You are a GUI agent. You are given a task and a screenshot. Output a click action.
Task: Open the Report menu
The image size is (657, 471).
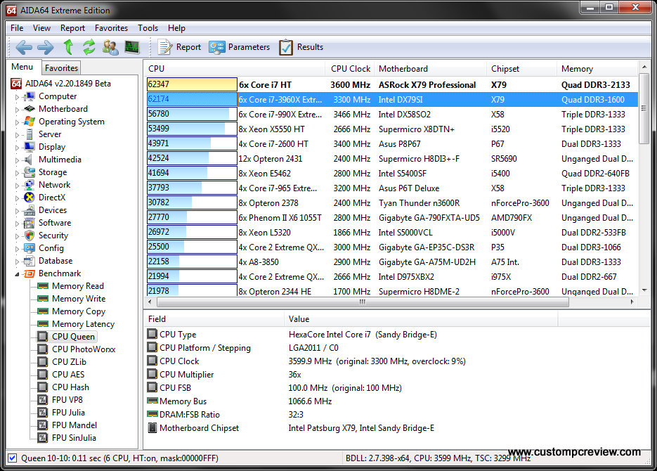[72, 28]
